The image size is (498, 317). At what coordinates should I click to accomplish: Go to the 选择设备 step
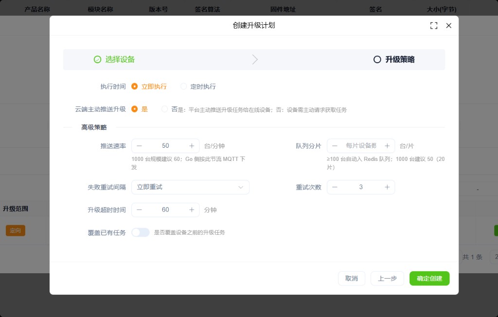(114, 59)
